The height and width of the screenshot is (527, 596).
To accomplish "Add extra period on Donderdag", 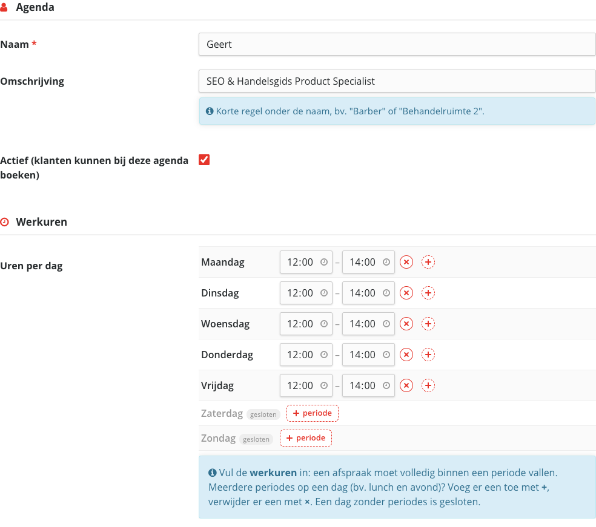I will (x=428, y=355).
